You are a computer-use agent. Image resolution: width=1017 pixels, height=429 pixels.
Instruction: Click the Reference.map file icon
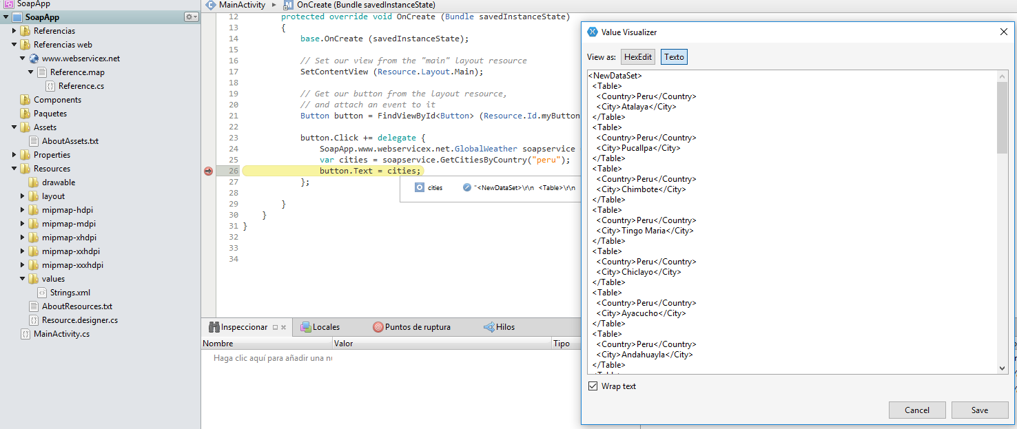click(42, 72)
